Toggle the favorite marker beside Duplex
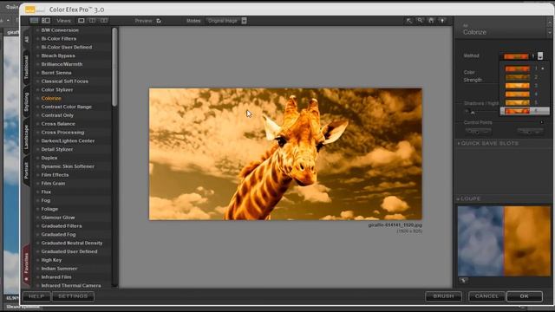The height and width of the screenshot is (312, 555). (37, 158)
